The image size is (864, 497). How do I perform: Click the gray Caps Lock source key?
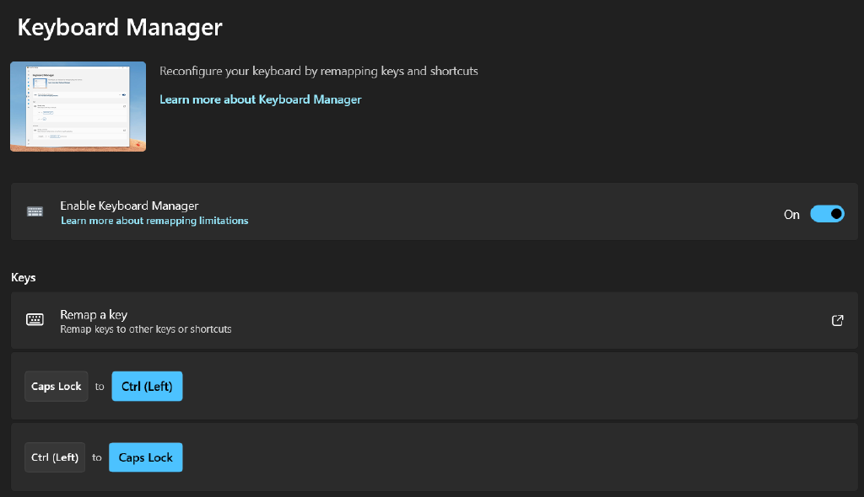57,387
